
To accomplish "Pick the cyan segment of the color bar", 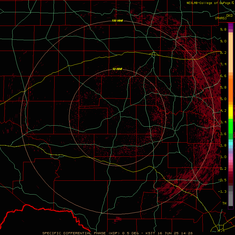I will 231,144.
